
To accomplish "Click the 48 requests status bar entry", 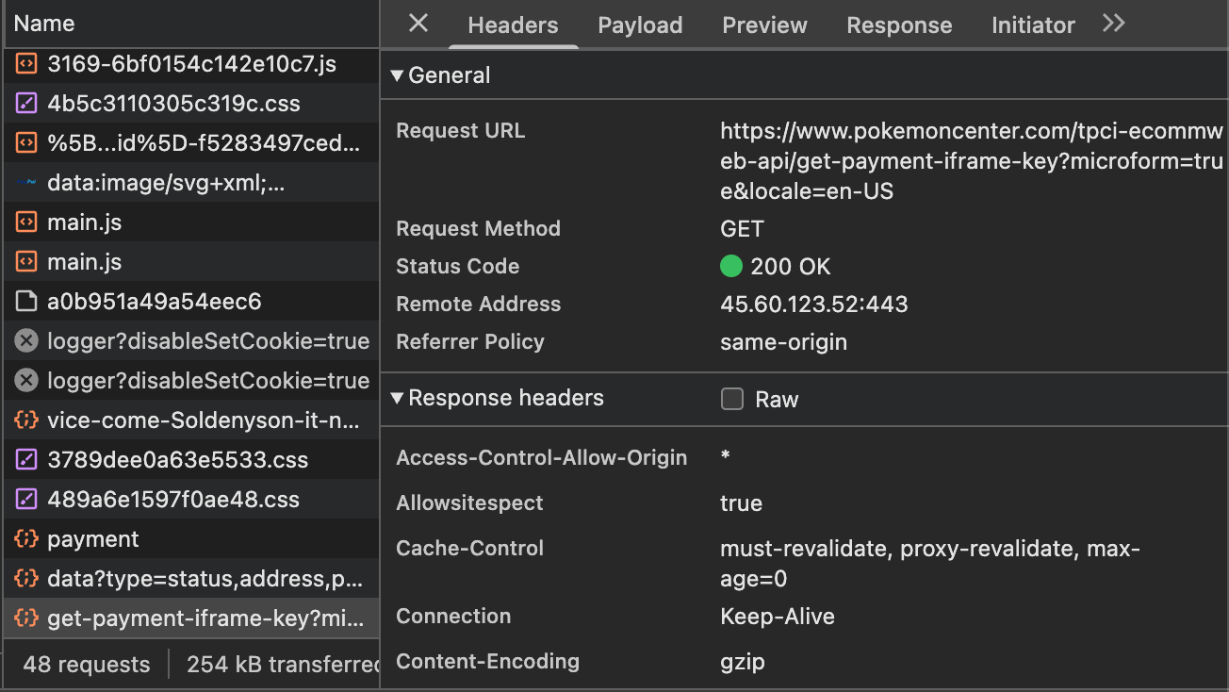I will pos(87,665).
